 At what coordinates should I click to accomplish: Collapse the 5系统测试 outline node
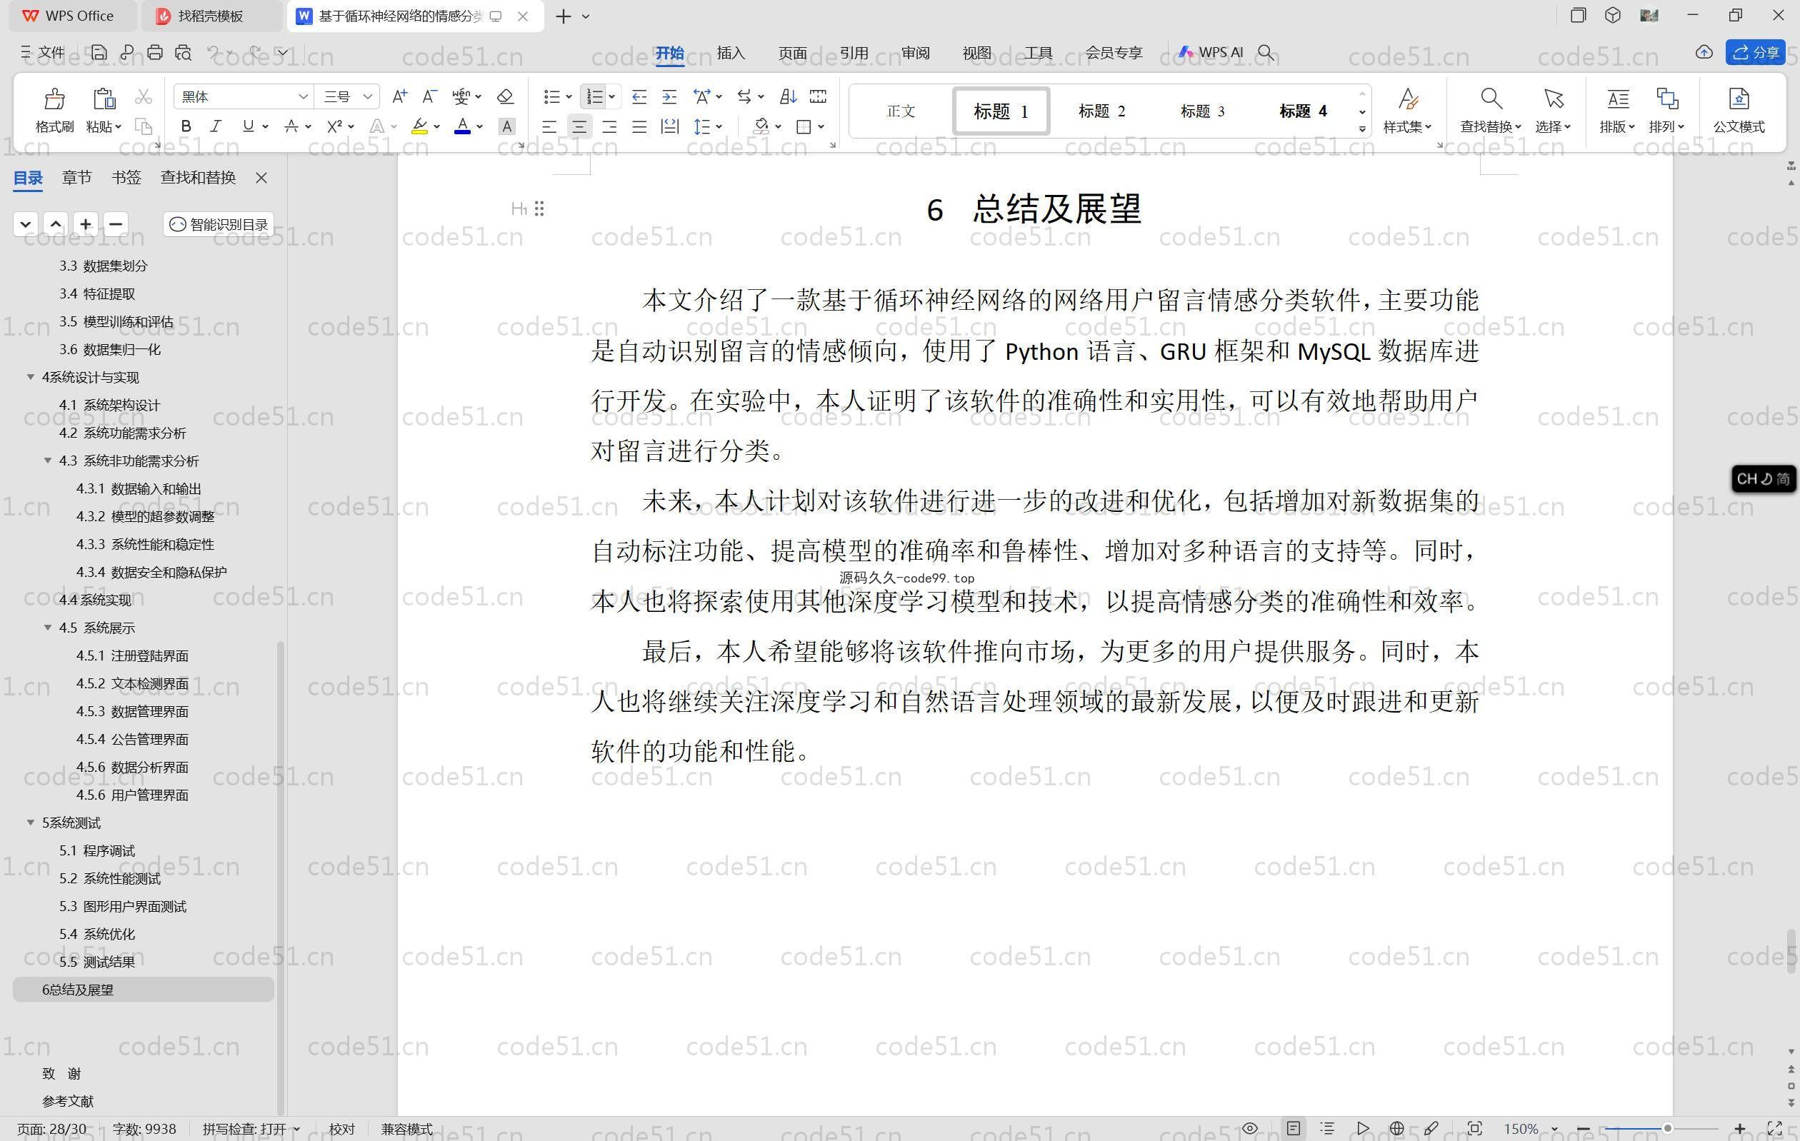point(31,822)
